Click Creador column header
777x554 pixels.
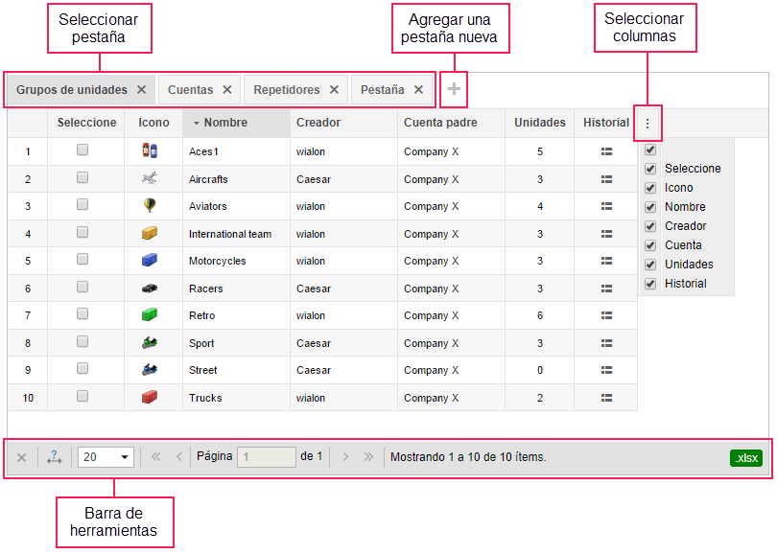click(344, 123)
